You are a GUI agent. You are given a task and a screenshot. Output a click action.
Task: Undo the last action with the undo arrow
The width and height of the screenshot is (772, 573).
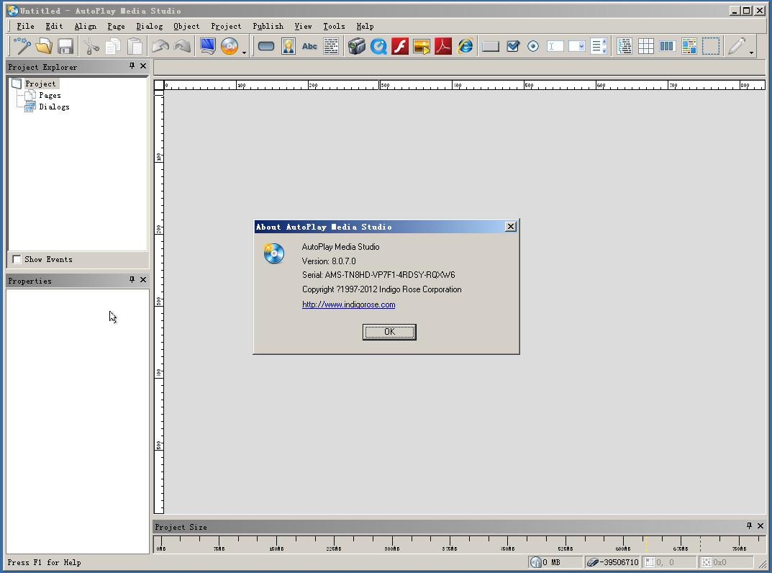160,46
